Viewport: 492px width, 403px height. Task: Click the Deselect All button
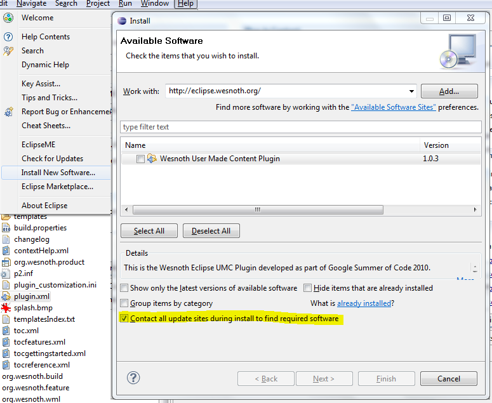pos(211,231)
